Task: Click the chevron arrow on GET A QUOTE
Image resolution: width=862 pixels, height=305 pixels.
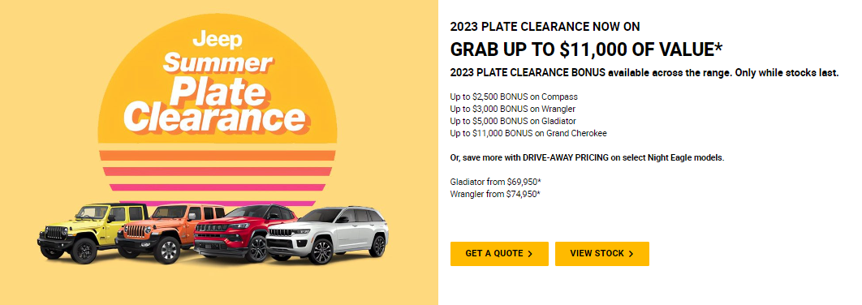Action: click(530, 254)
